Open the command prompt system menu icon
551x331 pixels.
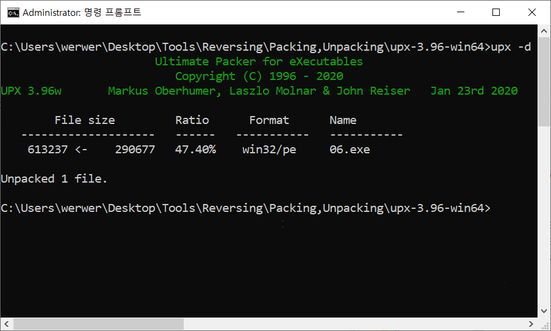tap(13, 13)
